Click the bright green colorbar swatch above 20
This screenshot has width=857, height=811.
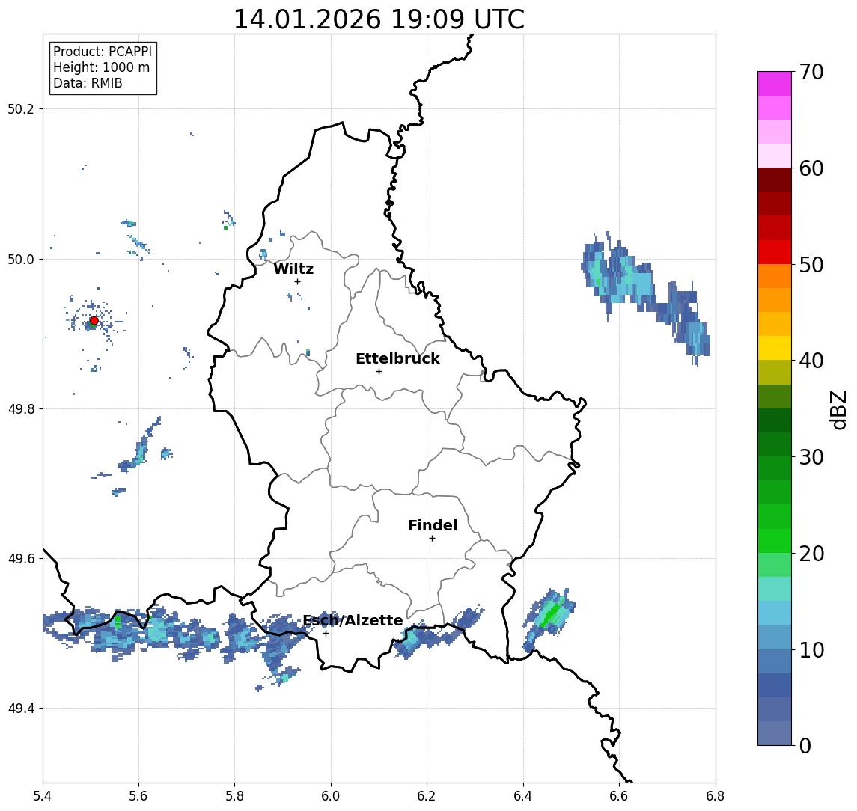[775, 540]
